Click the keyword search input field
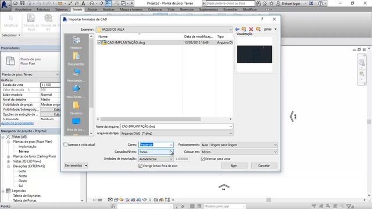Image resolution: width=372 pixels, height=209 pixels. tap(230, 3)
